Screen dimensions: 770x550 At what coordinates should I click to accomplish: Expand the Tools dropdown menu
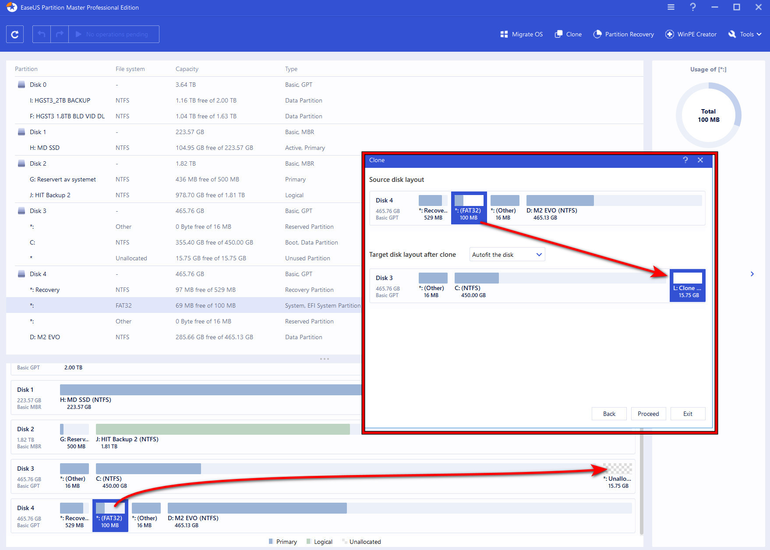coord(745,34)
